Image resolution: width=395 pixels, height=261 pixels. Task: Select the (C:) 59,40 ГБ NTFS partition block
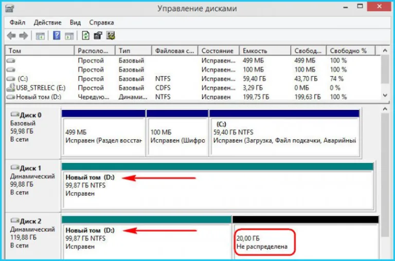pos(284,133)
